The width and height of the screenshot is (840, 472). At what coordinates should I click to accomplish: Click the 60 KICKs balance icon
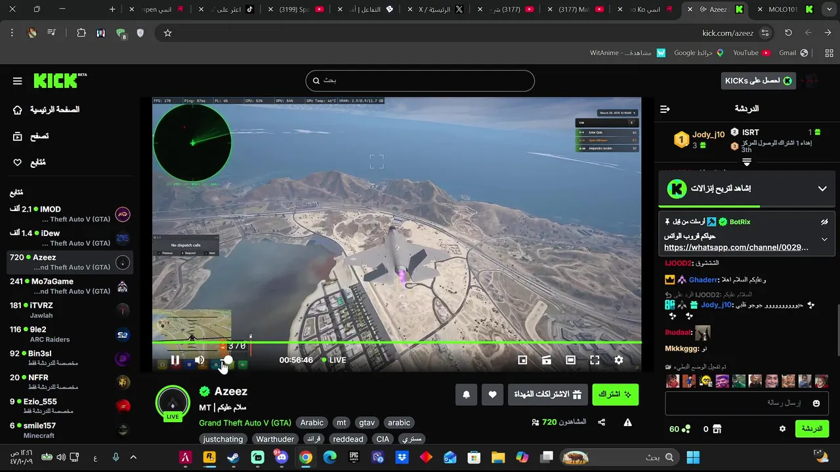[686, 429]
